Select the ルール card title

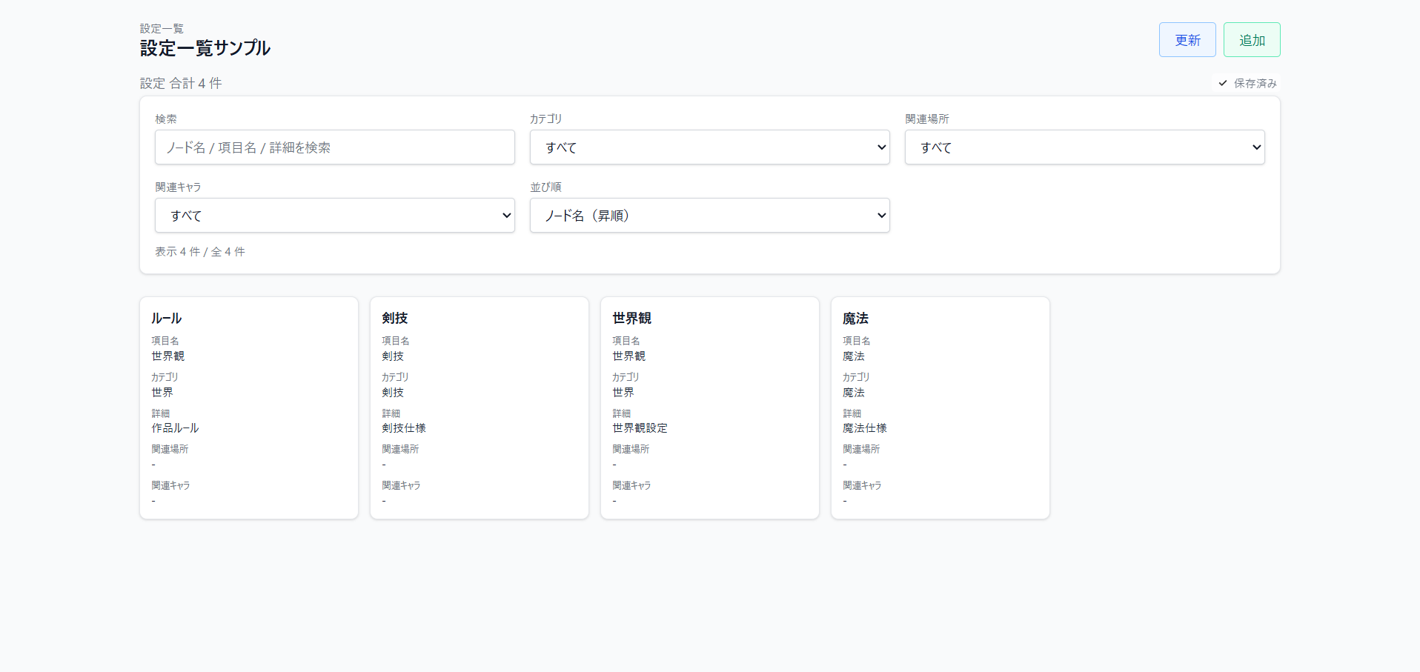click(x=166, y=318)
